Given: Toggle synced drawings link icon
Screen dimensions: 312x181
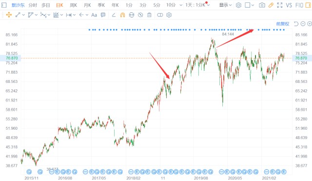Looking at the screenshot, I should (x=132, y=15).
